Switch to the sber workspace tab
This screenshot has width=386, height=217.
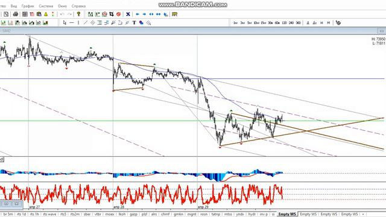pos(87,214)
